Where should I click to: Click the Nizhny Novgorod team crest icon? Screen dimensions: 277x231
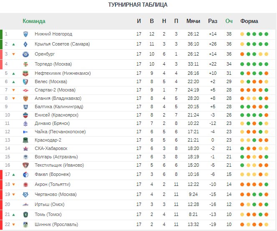pyautogui.click(x=25, y=34)
